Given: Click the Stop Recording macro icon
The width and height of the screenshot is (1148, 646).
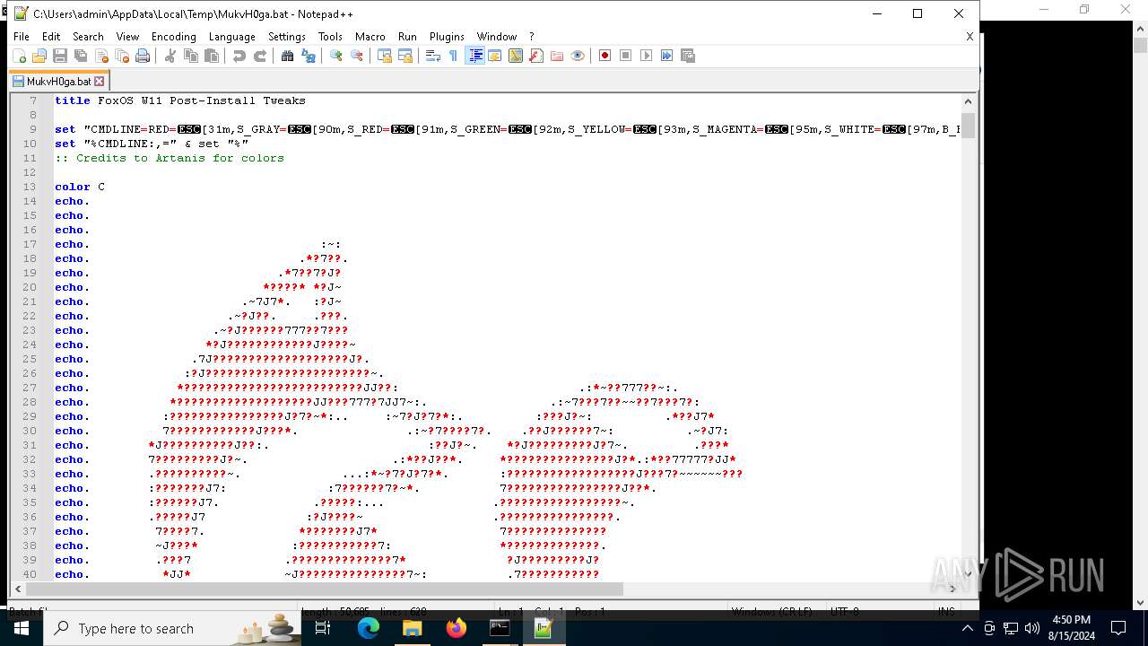Looking at the screenshot, I should pos(626,56).
